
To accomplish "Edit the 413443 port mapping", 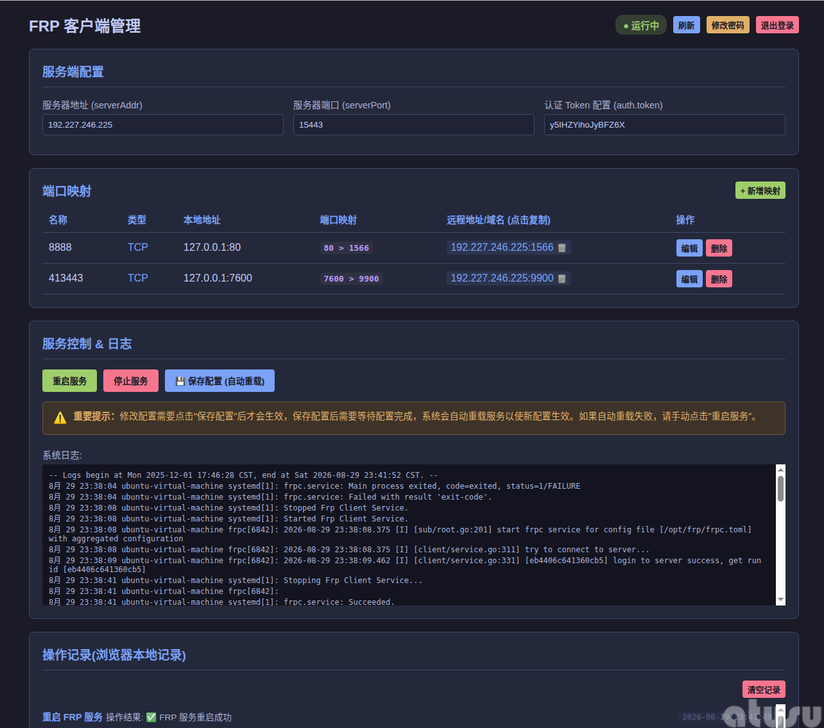I will click(689, 279).
